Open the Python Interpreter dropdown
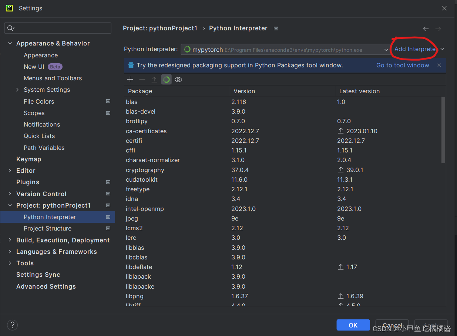Viewport: 457px width, 336px height. (x=285, y=49)
